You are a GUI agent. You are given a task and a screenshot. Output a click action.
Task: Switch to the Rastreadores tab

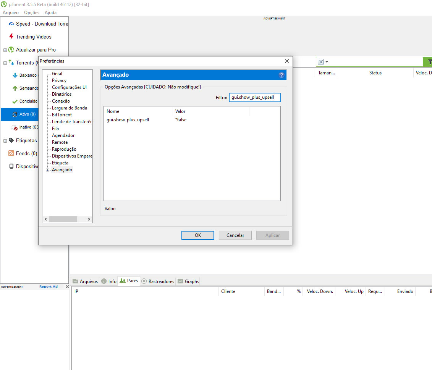point(157,281)
